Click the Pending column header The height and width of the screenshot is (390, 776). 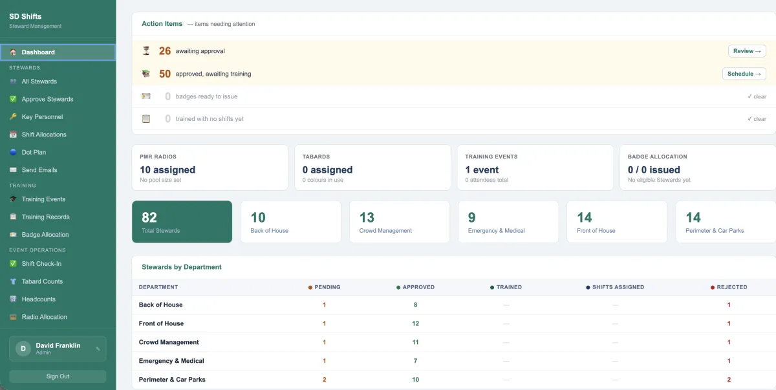pyautogui.click(x=325, y=287)
